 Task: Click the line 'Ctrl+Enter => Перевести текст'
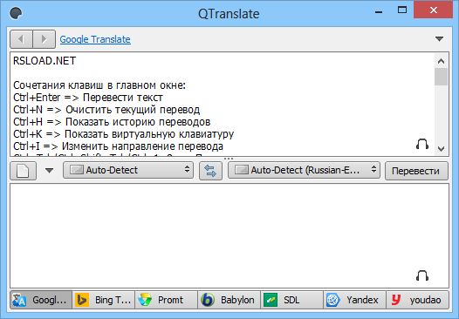click(88, 98)
